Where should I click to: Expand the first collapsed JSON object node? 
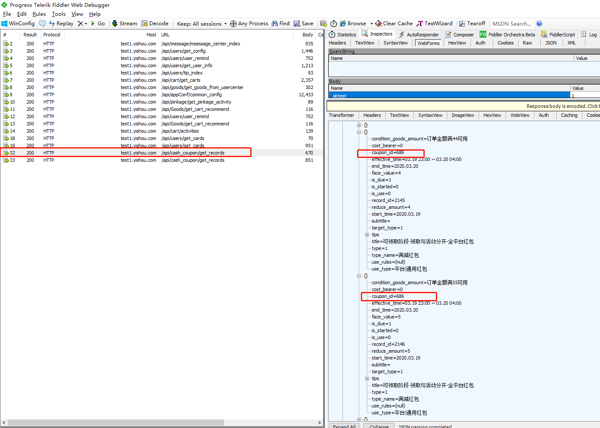coord(359,125)
